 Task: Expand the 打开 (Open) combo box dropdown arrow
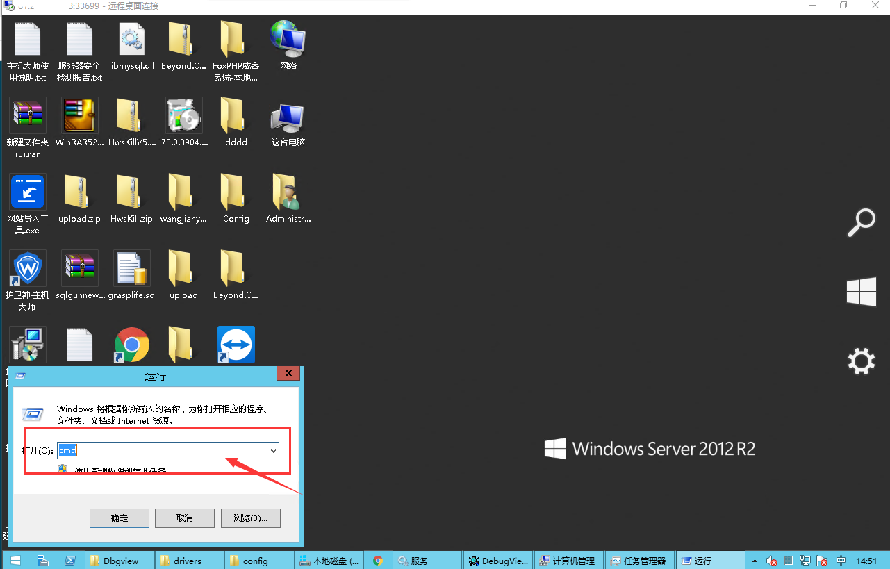point(273,451)
